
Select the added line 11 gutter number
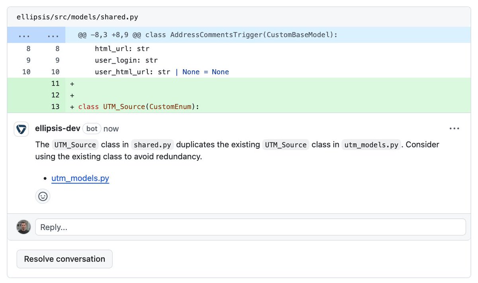(55, 84)
